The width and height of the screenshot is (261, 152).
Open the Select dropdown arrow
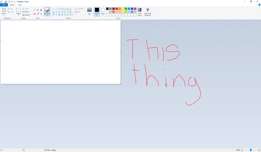point(18,15)
